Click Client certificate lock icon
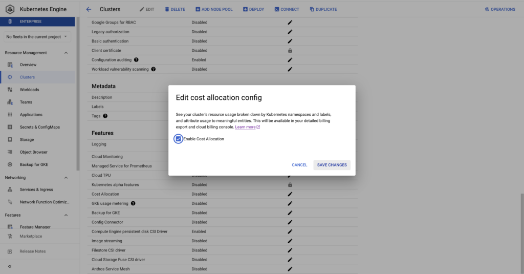524x274 pixels. tap(290, 51)
